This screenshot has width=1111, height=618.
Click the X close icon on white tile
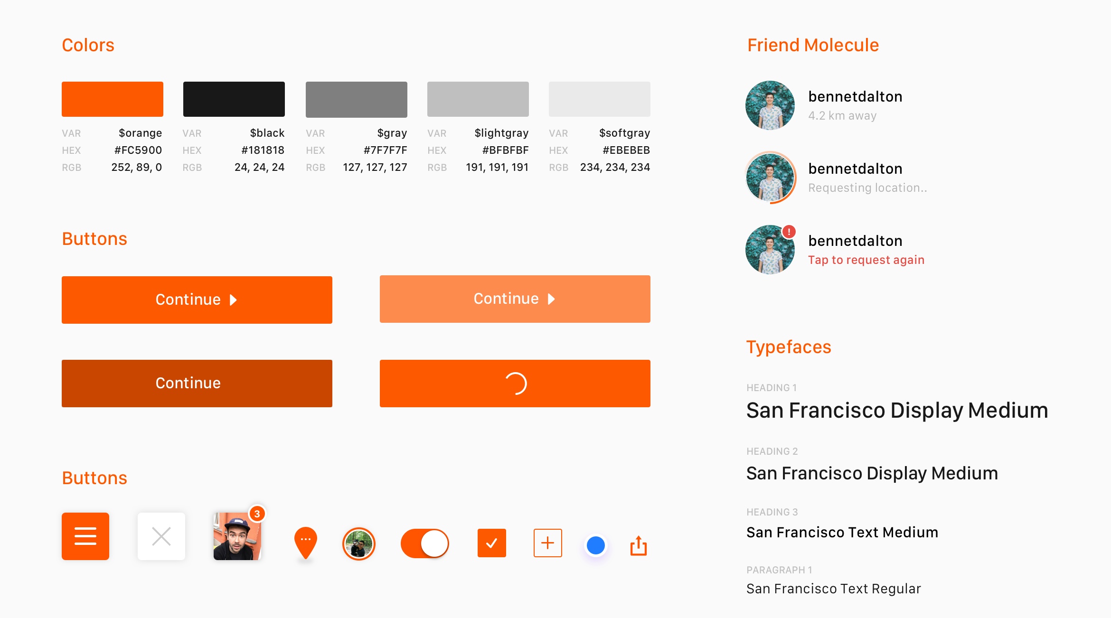click(x=161, y=536)
